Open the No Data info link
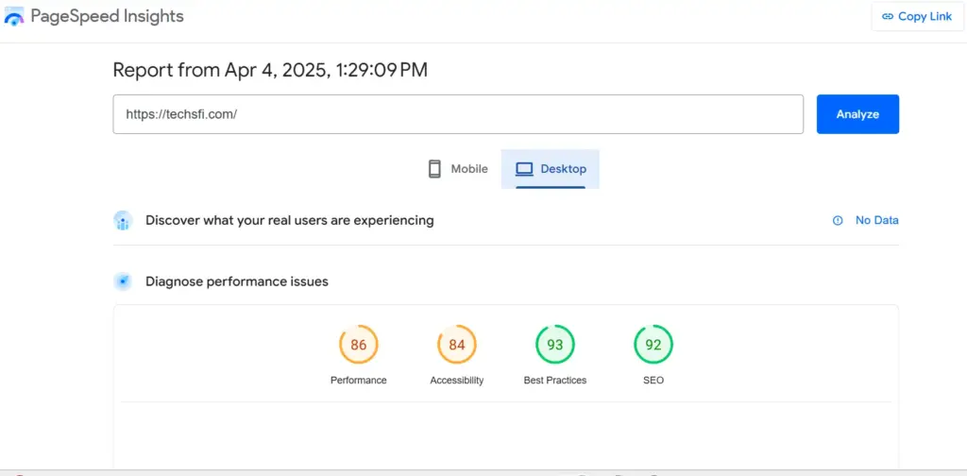This screenshot has width=967, height=476. [876, 220]
